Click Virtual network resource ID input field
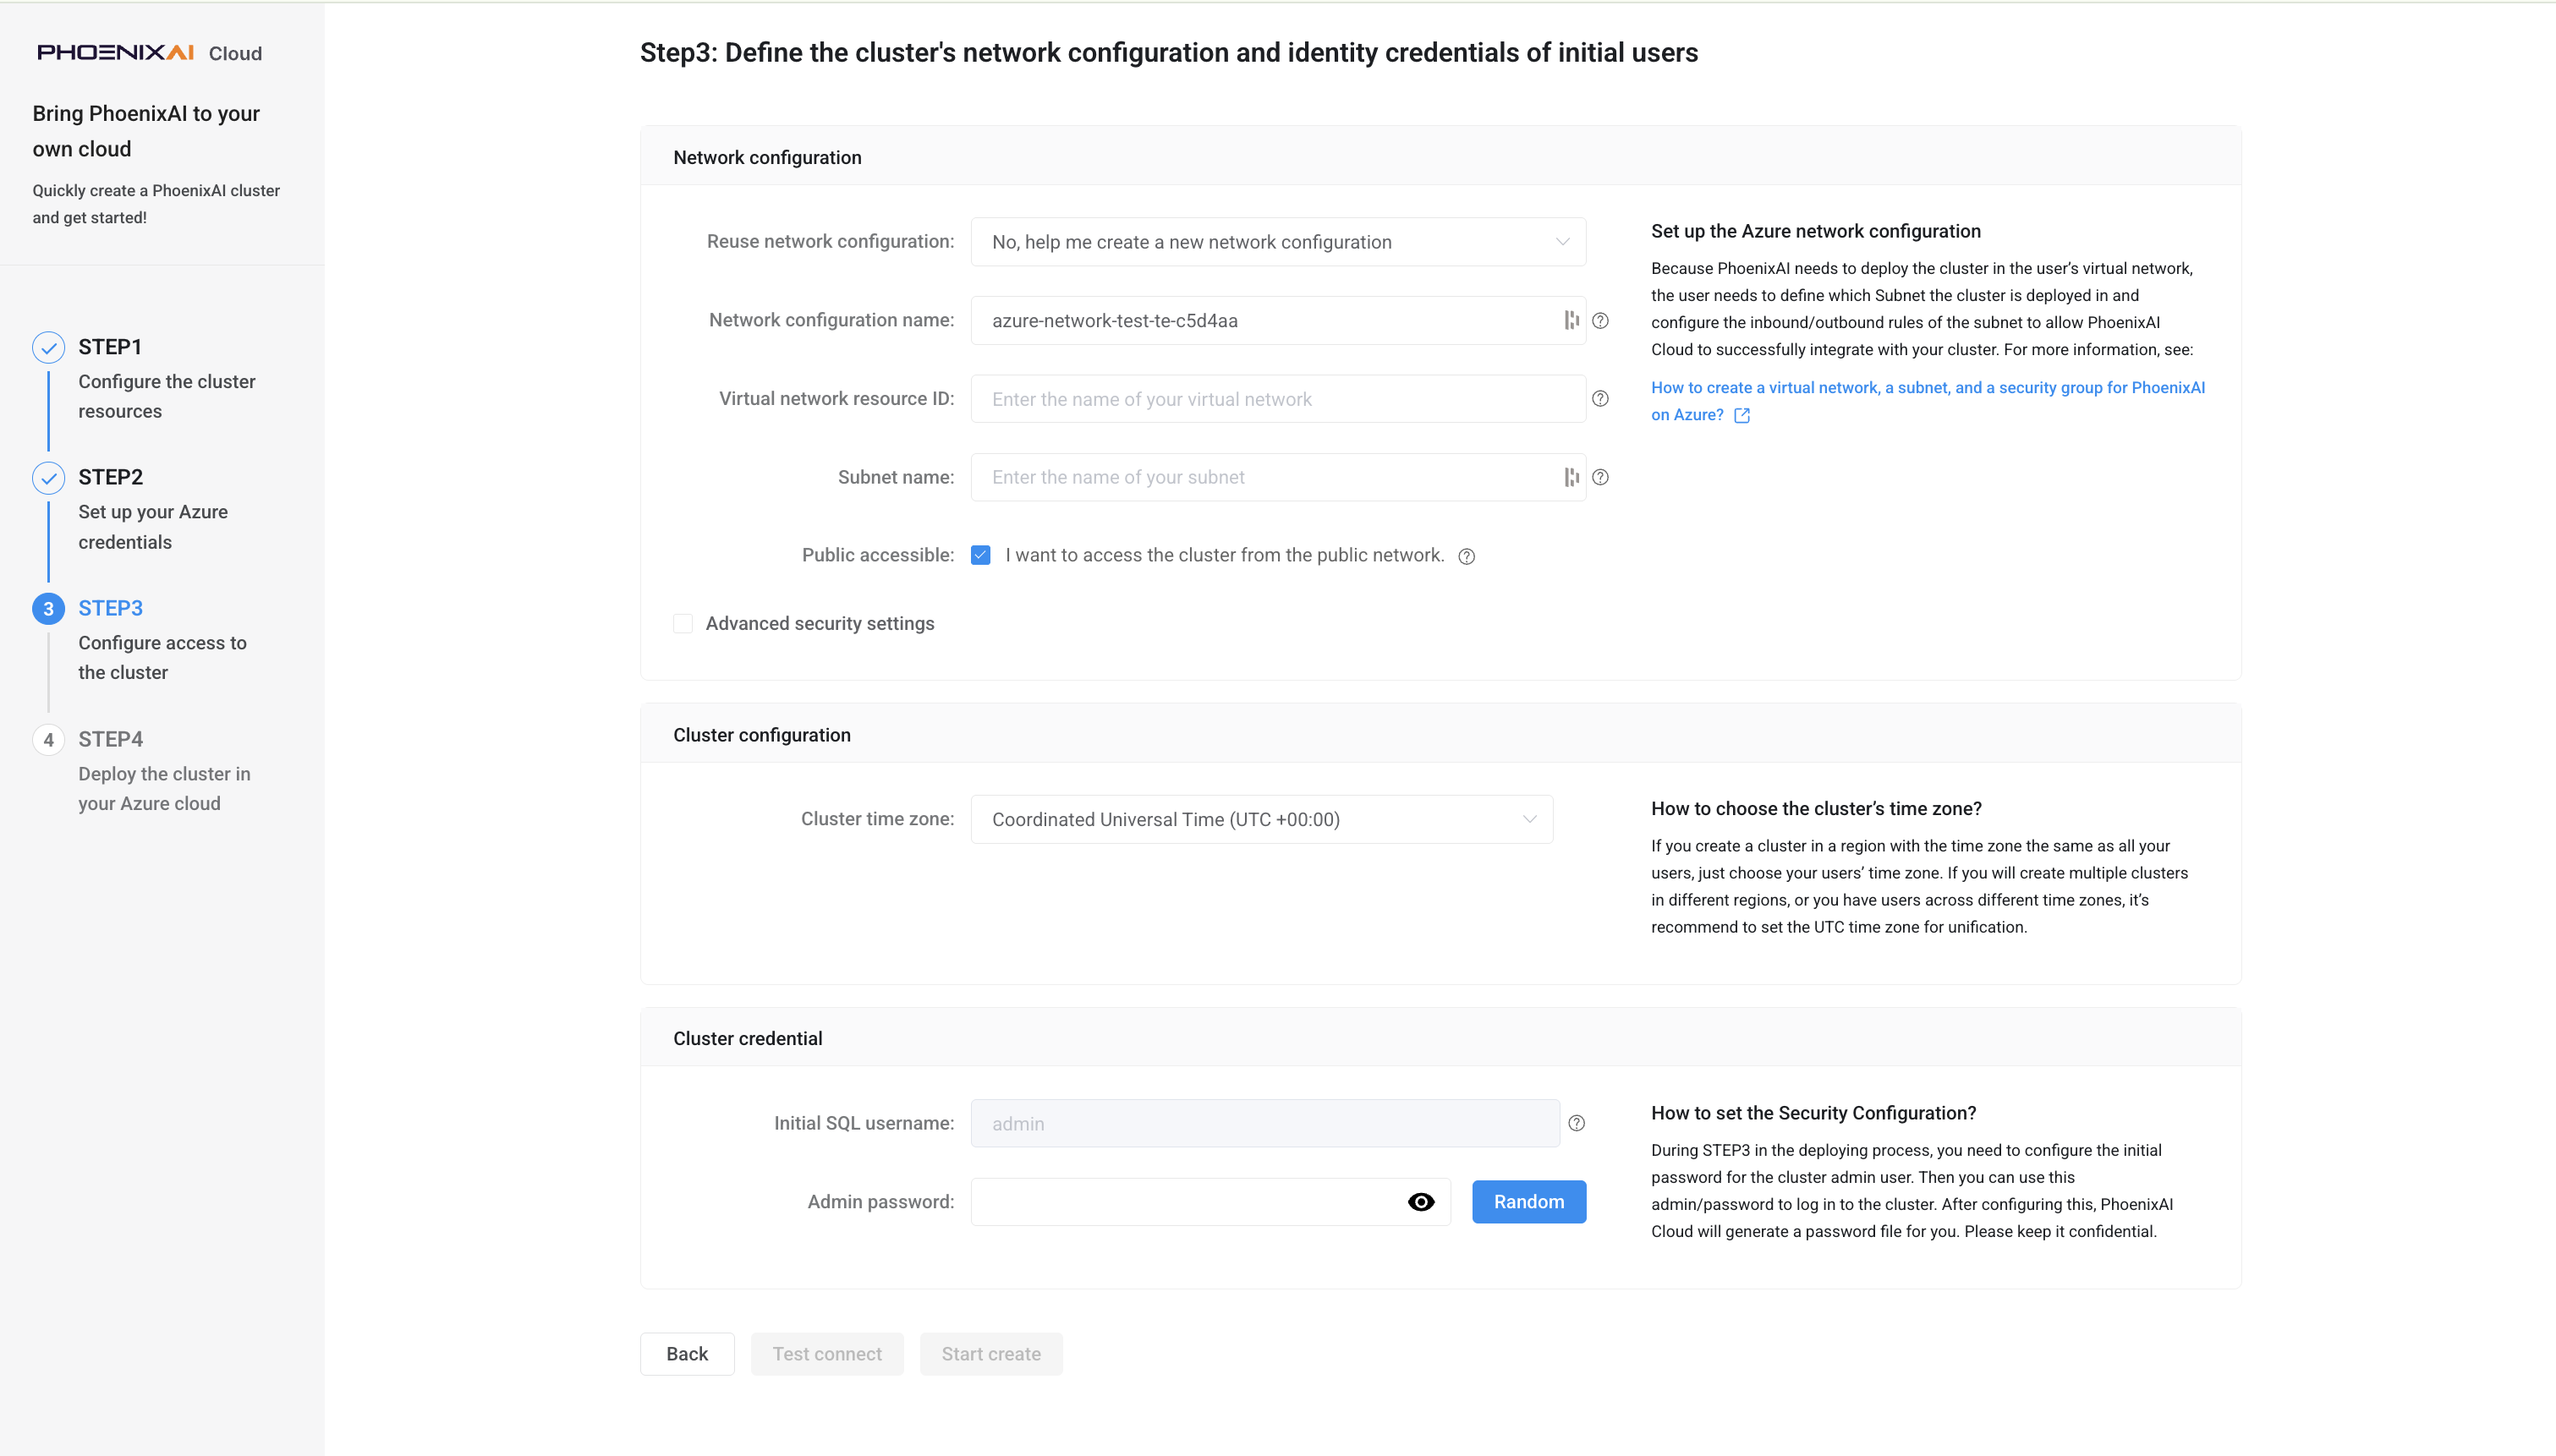2556x1456 pixels. pos(1278,399)
